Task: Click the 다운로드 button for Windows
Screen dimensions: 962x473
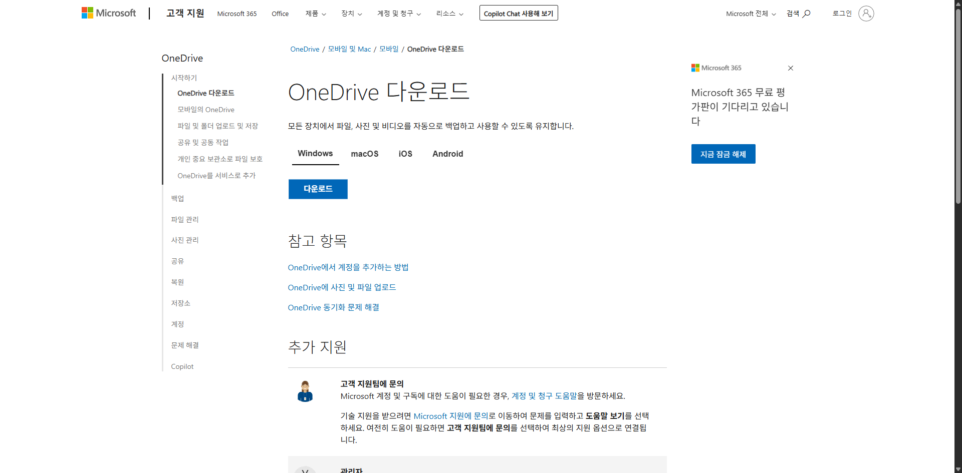Action: [x=318, y=189]
